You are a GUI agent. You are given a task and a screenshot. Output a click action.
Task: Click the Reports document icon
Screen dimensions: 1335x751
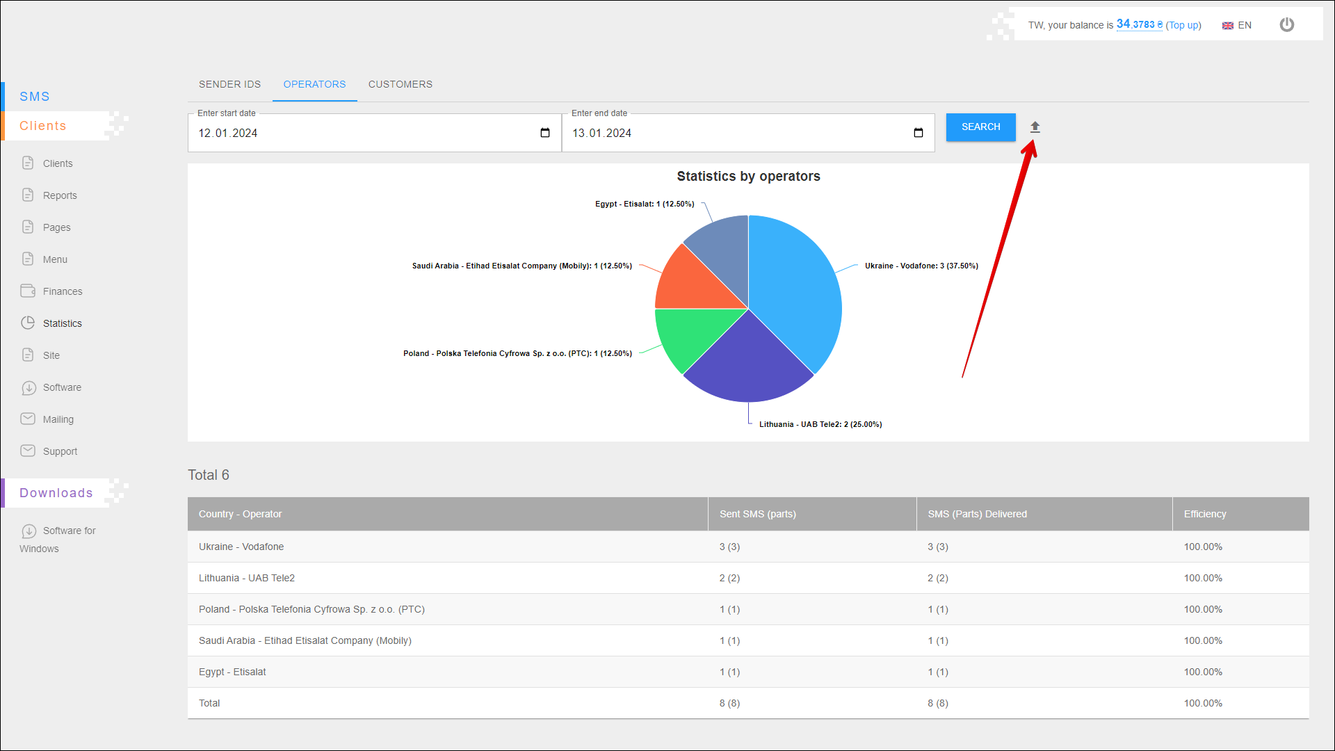(x=28, y=195)
